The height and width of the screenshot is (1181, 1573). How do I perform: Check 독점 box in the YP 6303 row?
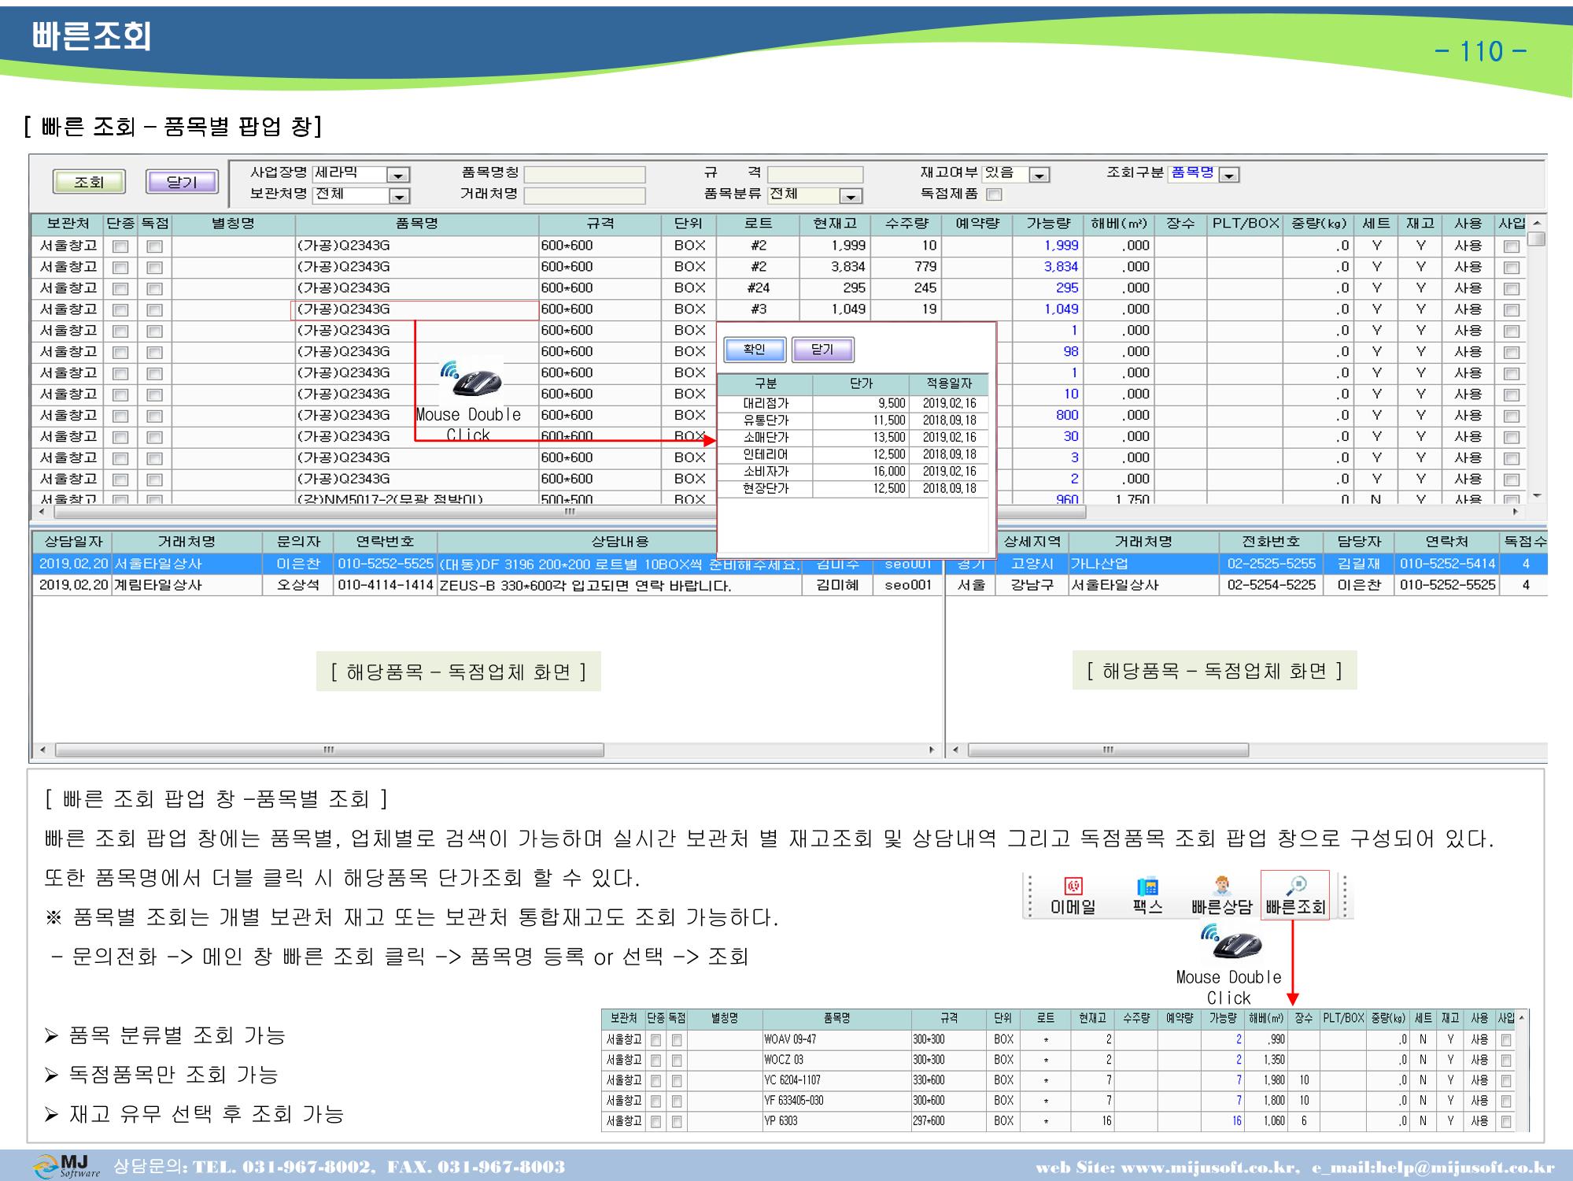point(677,1121)
